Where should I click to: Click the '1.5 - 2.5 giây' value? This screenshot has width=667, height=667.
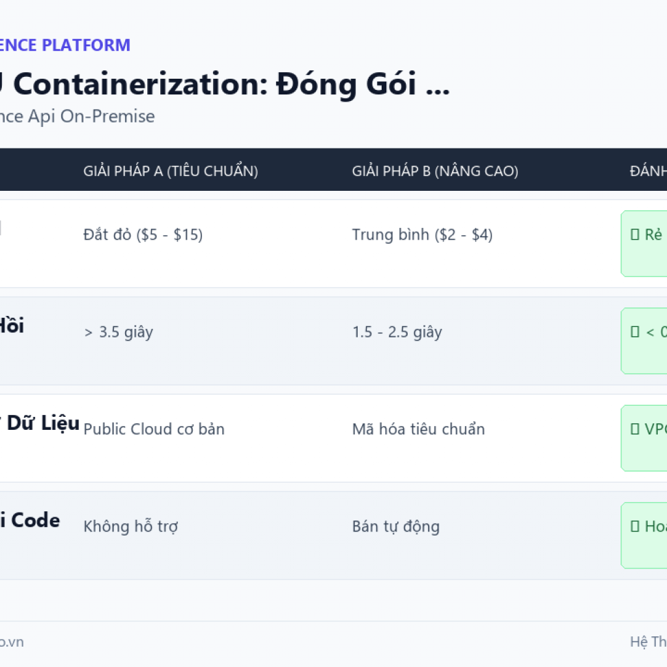(x=397, y=332)
